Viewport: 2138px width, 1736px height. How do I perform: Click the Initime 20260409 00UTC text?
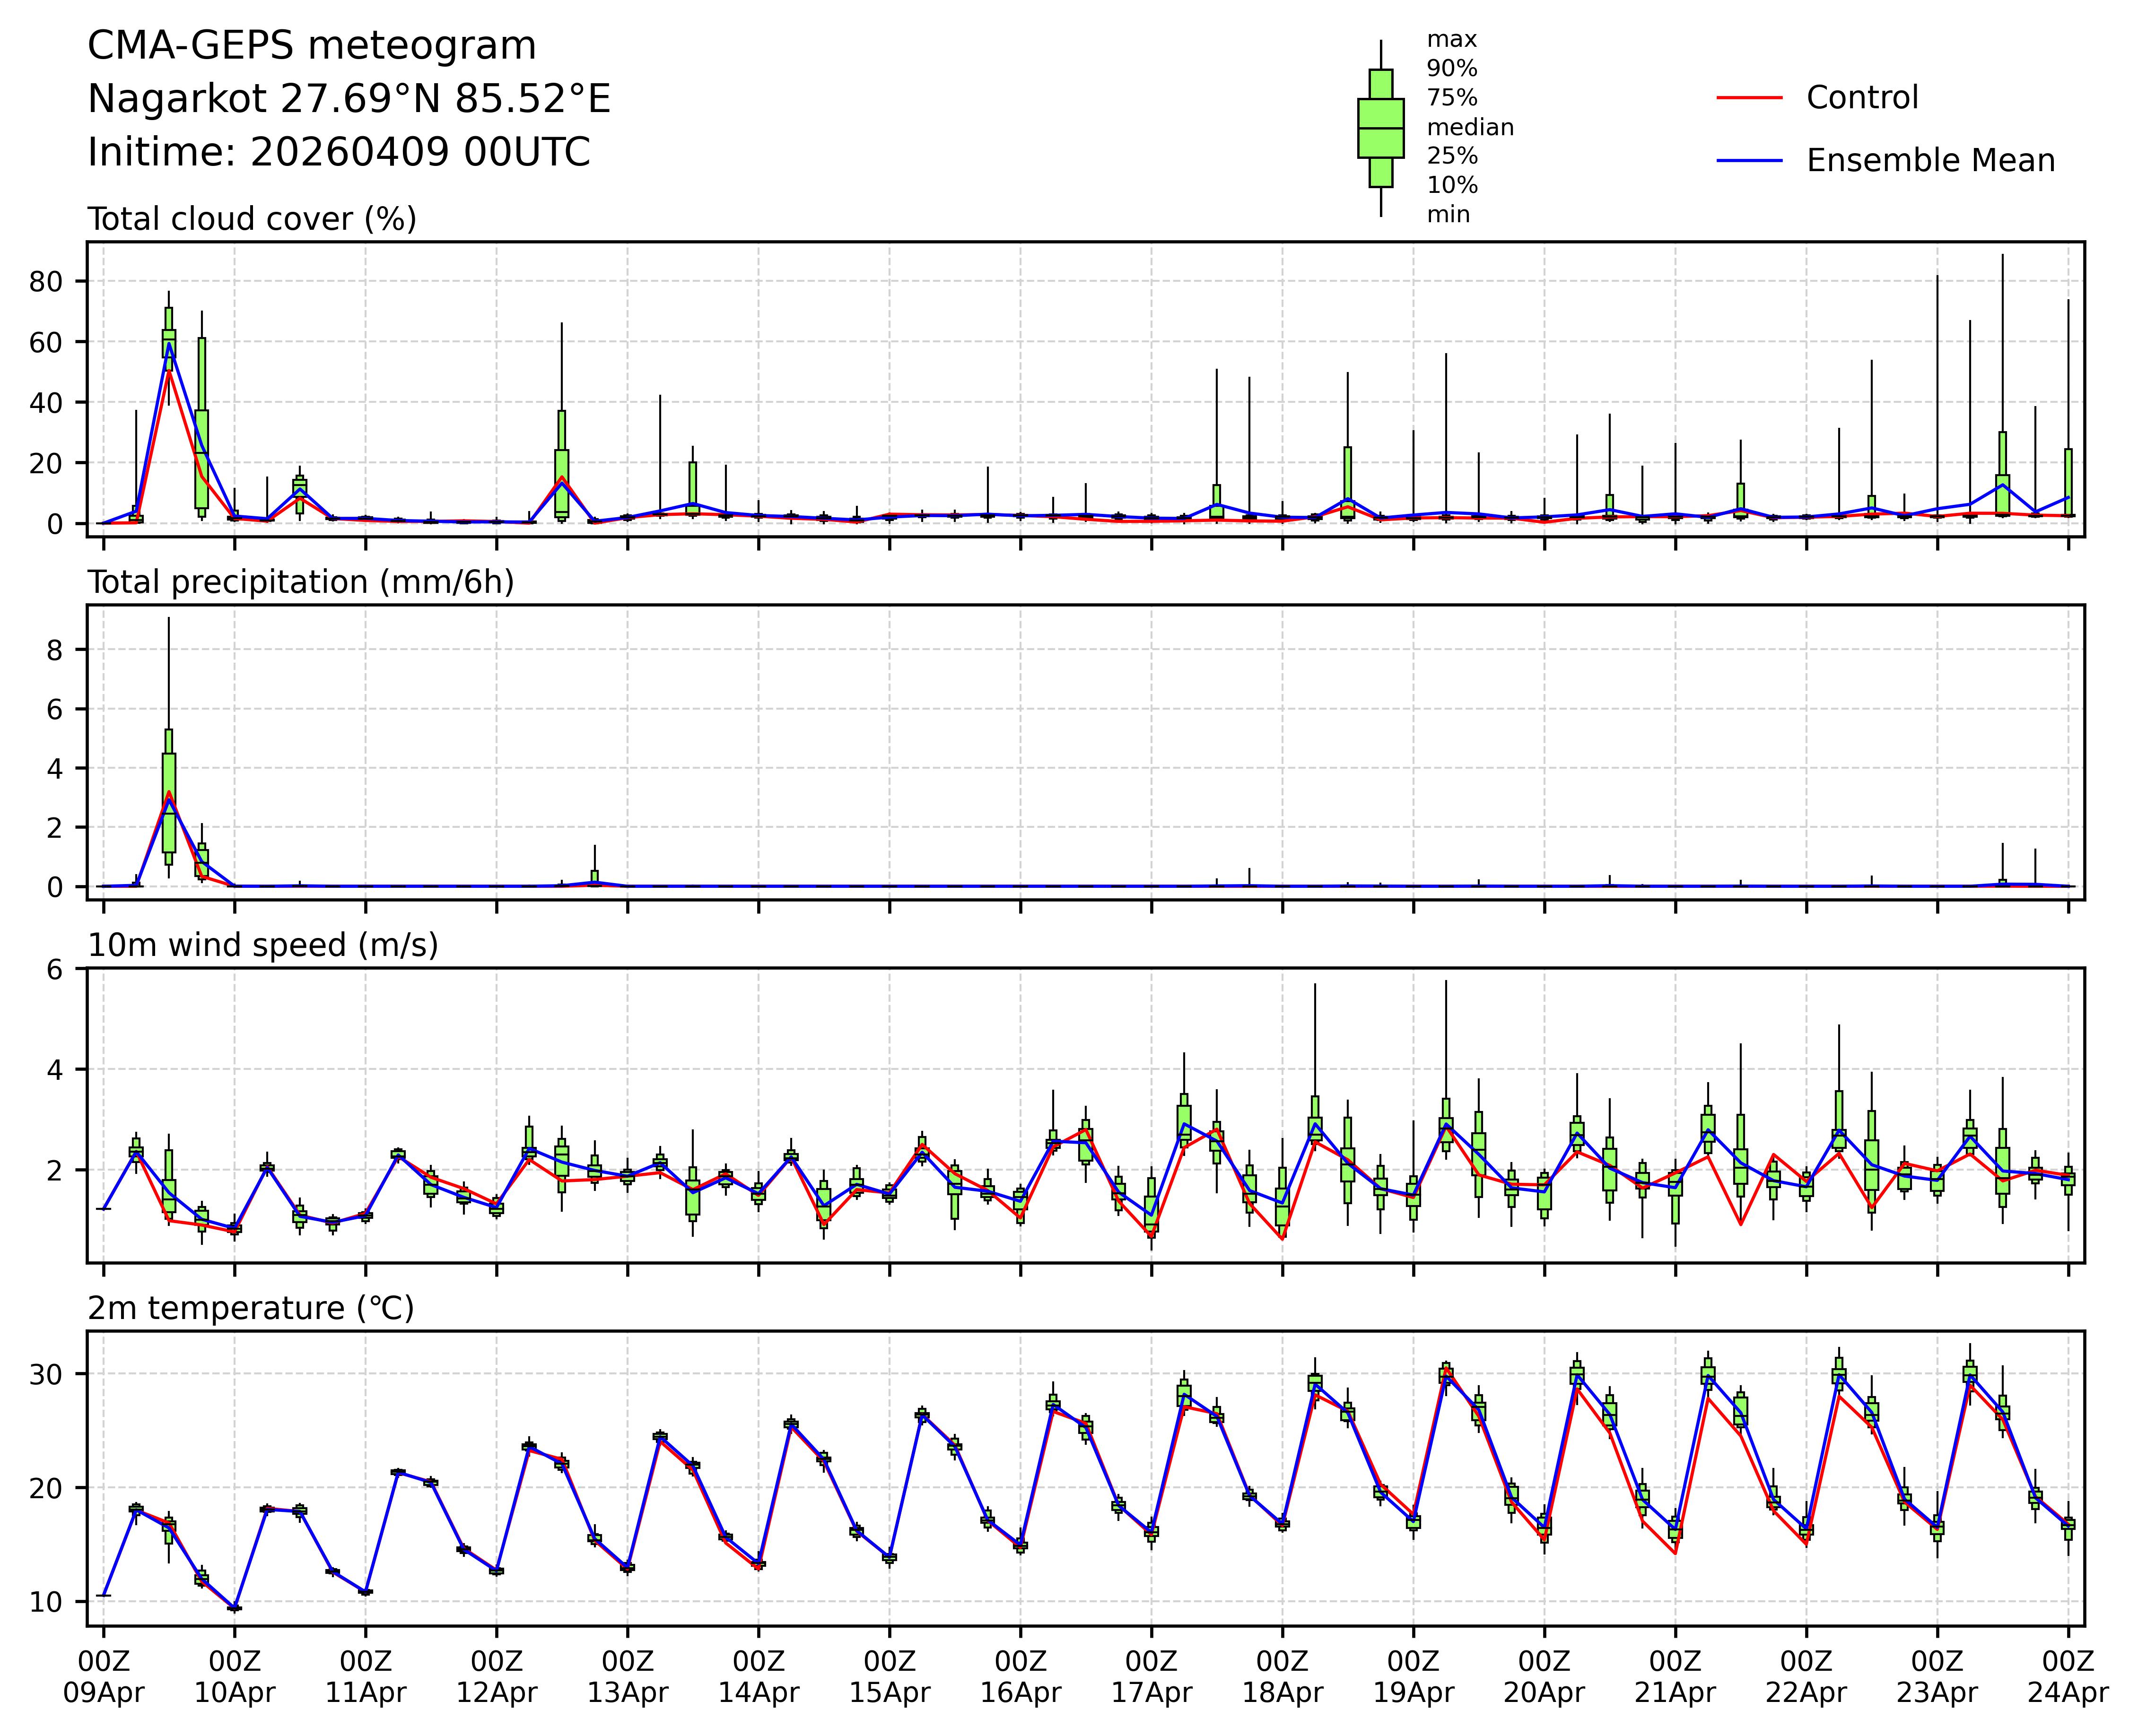click(339, 153)
